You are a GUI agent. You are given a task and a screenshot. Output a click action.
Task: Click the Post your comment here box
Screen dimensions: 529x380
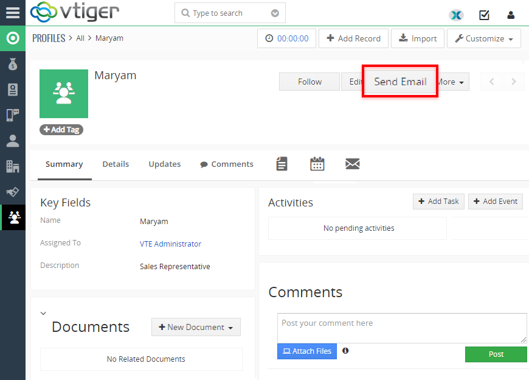click(402, 328)
